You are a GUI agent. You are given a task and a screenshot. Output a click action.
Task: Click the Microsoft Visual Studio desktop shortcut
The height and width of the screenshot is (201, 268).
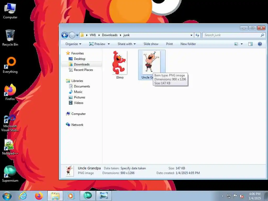(x=10, y=123)
